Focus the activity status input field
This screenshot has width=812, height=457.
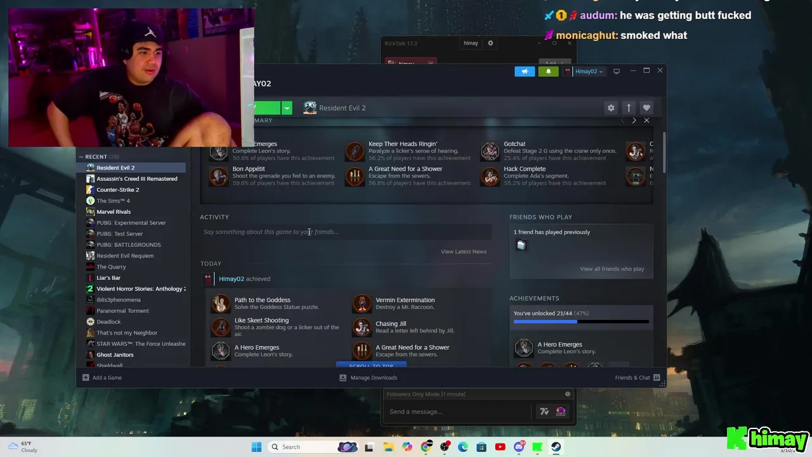(346, 232)
